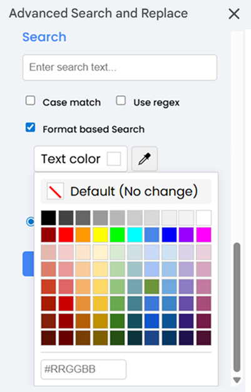
Task: Close the Advanced Search and Replace panel
Action: 234,14
